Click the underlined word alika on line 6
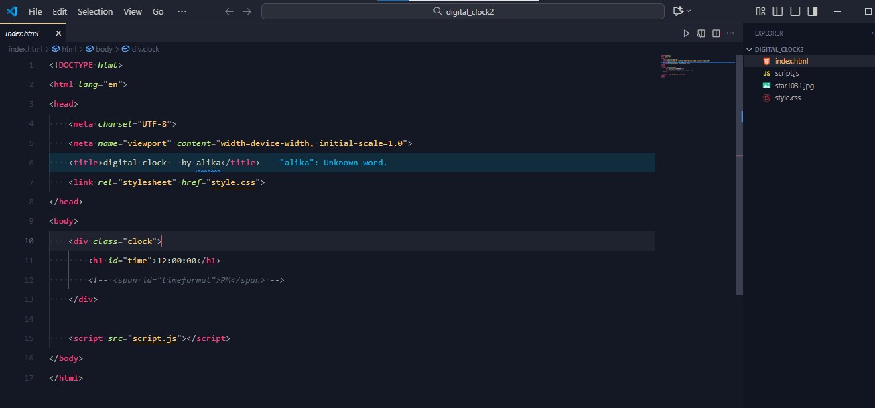 (x=208, y=163)
